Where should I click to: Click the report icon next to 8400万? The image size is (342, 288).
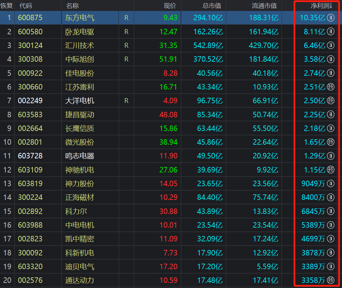(331, 197)
